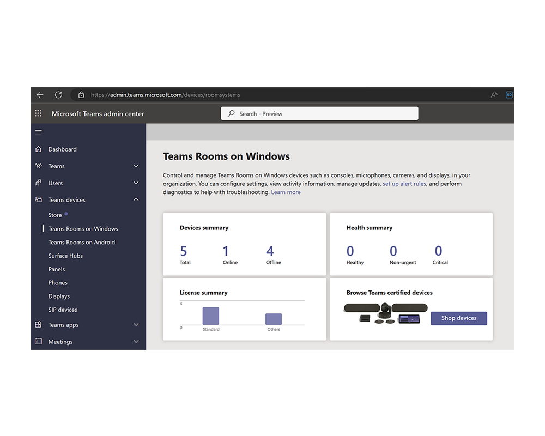
Task: Click Microsoft Teams admin center title
Action: pyautogui.click(x=98, y=114)
